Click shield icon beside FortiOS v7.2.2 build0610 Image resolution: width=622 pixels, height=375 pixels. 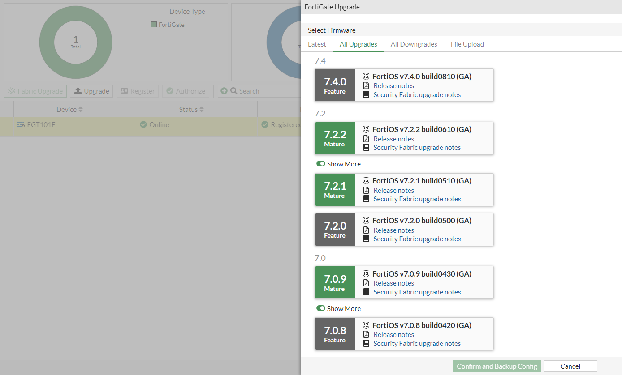(x=366, y=129)
